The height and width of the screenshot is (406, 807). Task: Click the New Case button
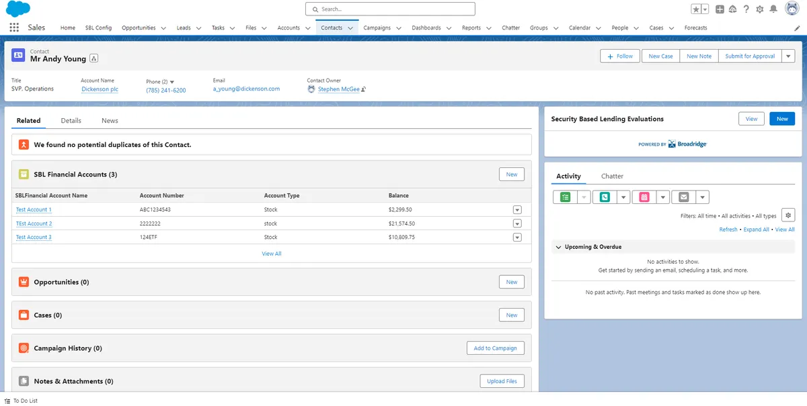pos(660,56)
